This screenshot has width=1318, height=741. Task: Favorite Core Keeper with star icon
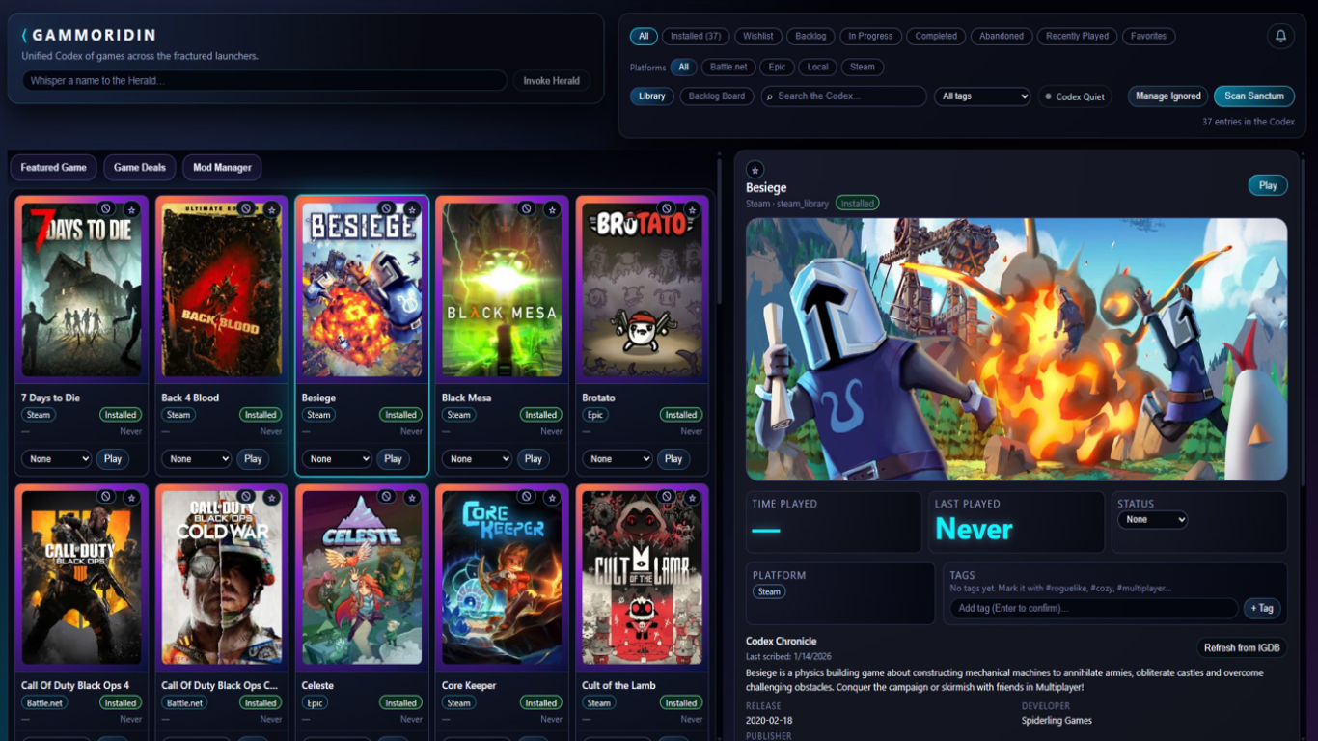552,498
